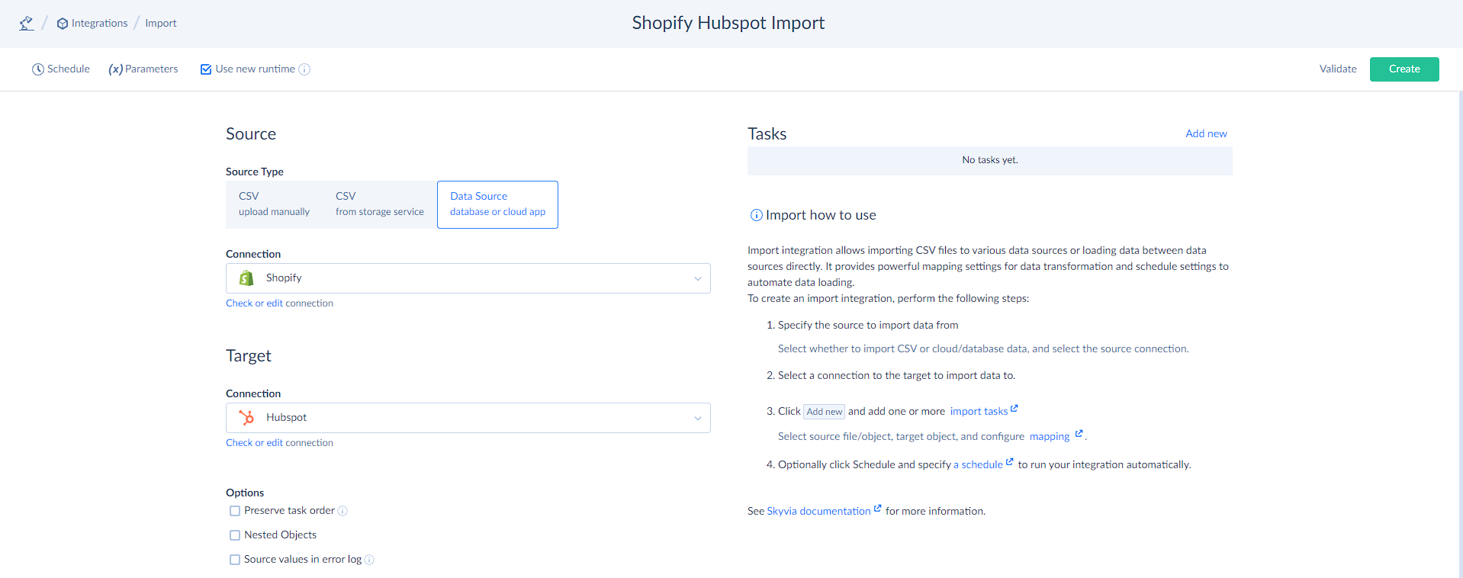
Task: Click Add new link in Tasks
Action: 1206,133
